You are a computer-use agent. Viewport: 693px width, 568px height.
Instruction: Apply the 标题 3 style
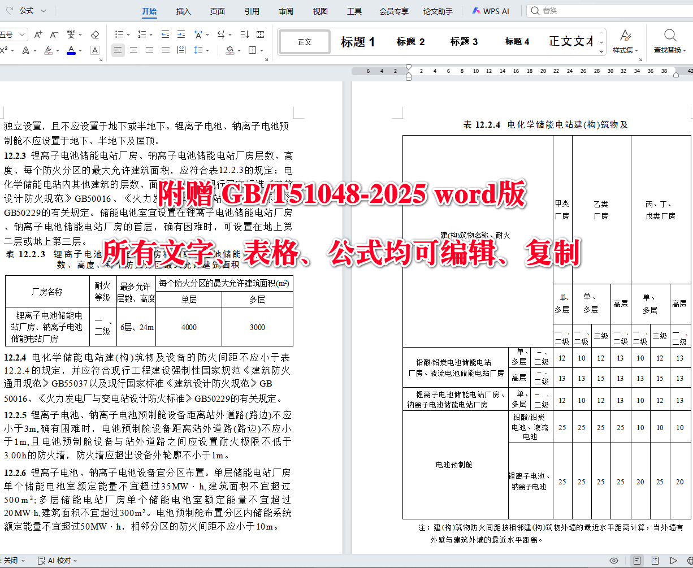coord(464,42)
